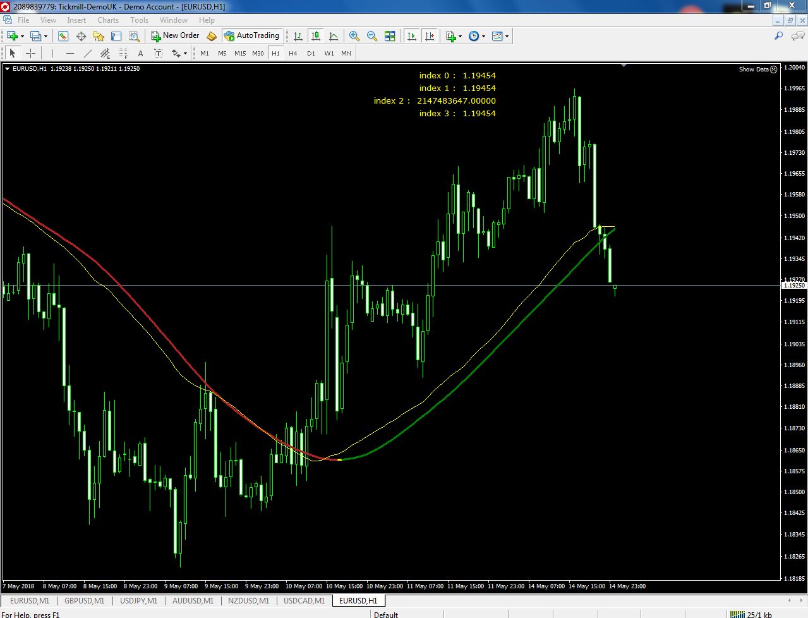808x618 pixels.
Task: Toggle the AutoTrading button
Action: pos(251,36)
